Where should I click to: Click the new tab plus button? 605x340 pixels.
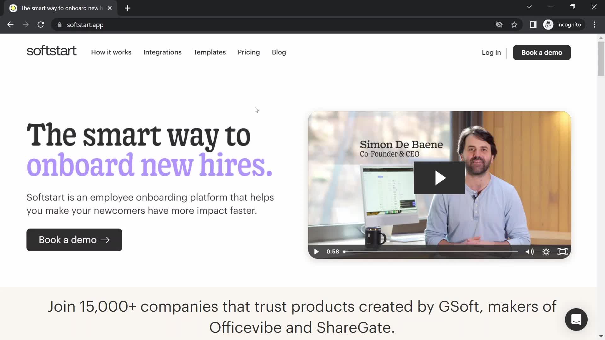click(128, 8)
